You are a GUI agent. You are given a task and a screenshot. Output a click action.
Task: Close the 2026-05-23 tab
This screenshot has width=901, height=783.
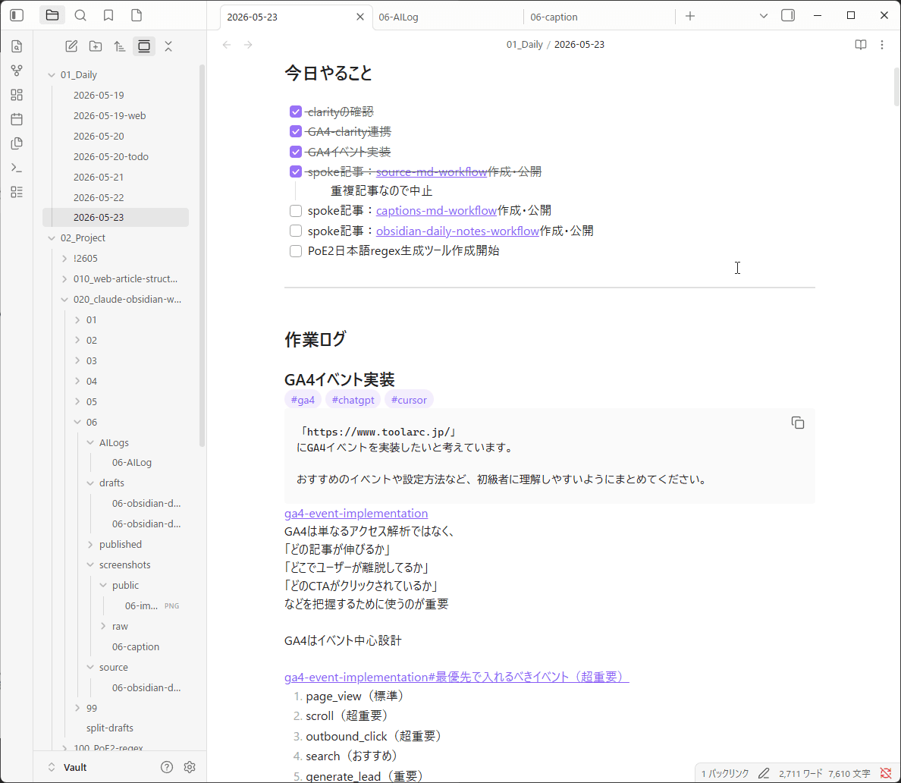(360, 17)
